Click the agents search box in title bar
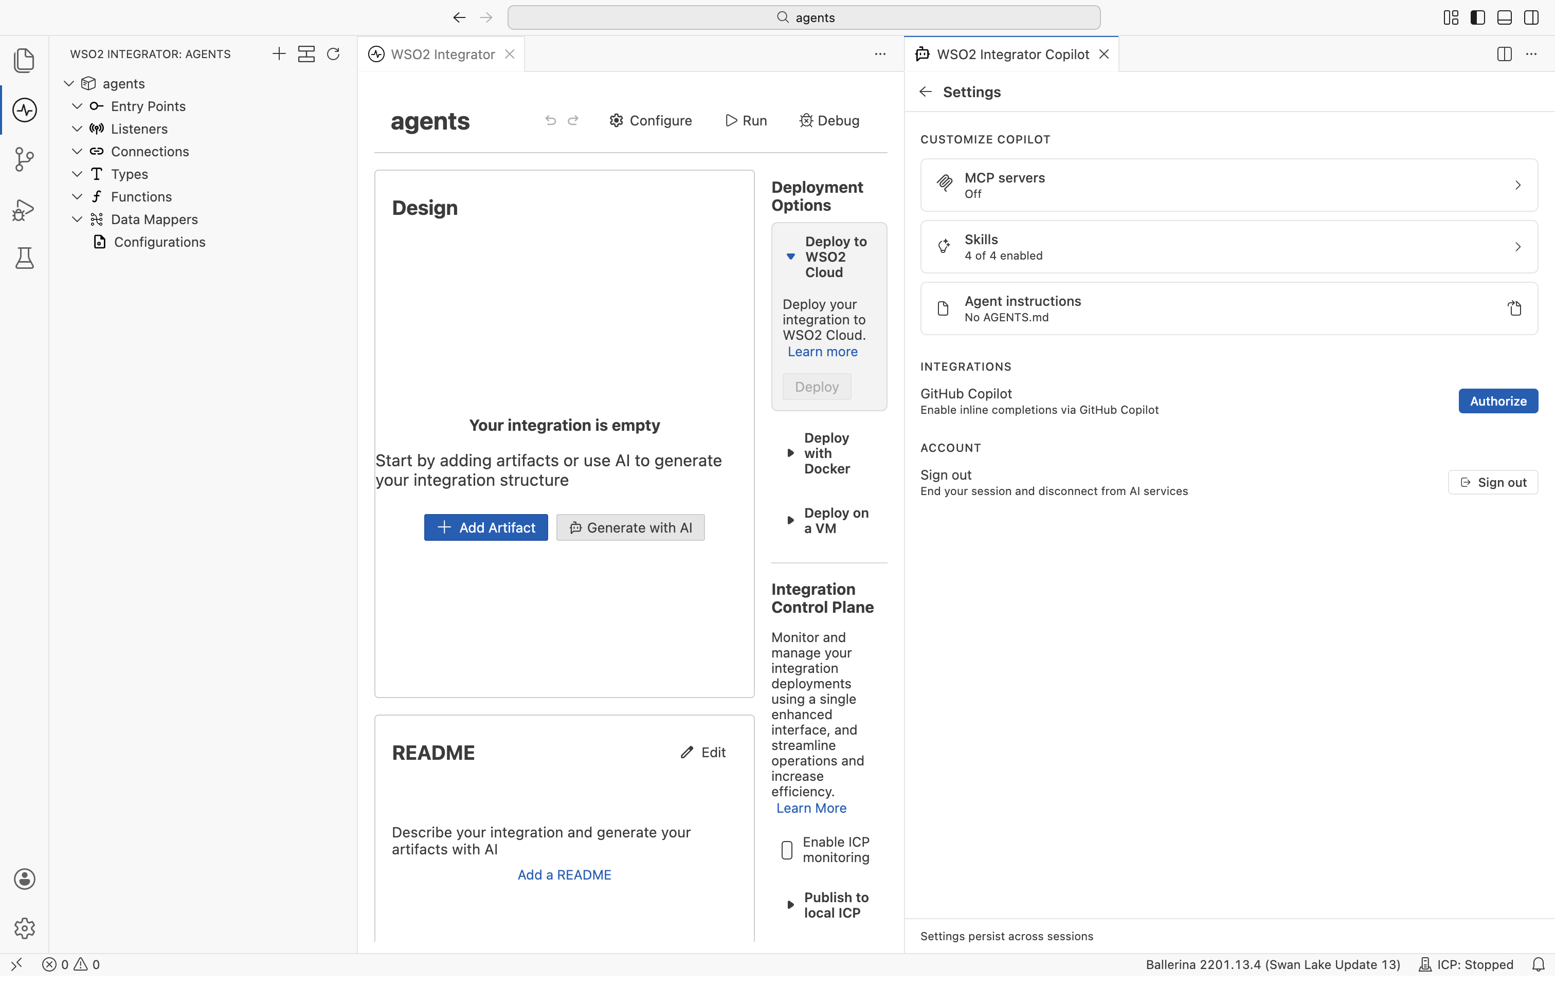Screen dimensions: 1555x987 (x=804, y=17)
